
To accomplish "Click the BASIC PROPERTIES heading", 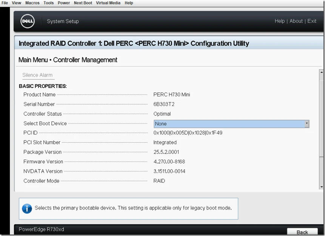I will click(43, 86).
